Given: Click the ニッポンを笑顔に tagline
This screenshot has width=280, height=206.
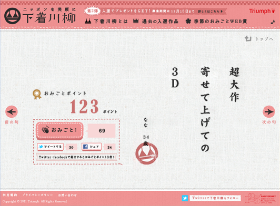Looking at the screenshot, I should coord(49,9).
